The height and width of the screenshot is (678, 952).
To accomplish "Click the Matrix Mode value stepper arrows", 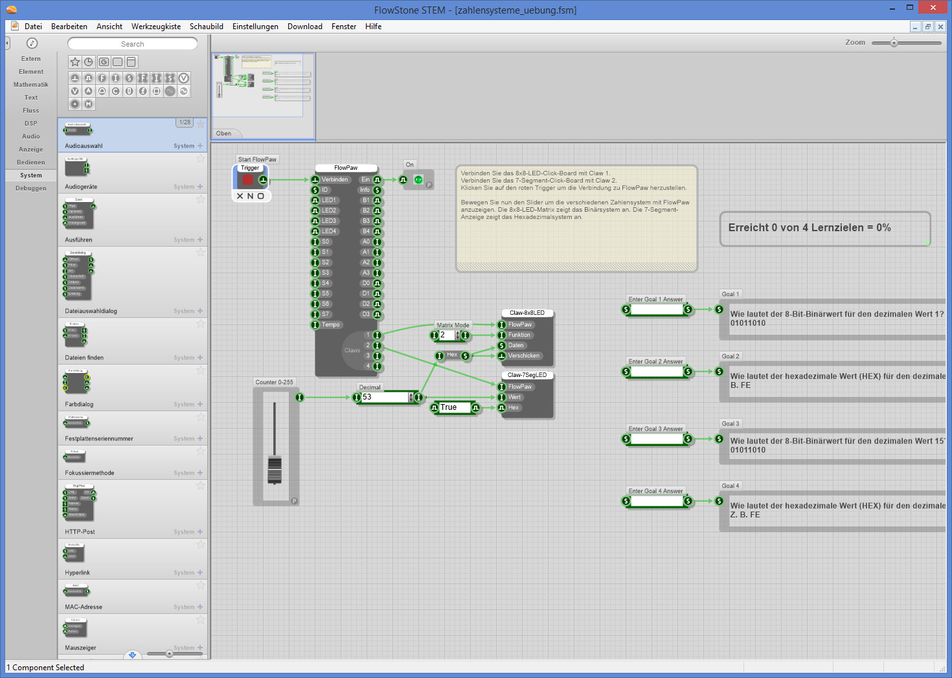I will 457,335.
